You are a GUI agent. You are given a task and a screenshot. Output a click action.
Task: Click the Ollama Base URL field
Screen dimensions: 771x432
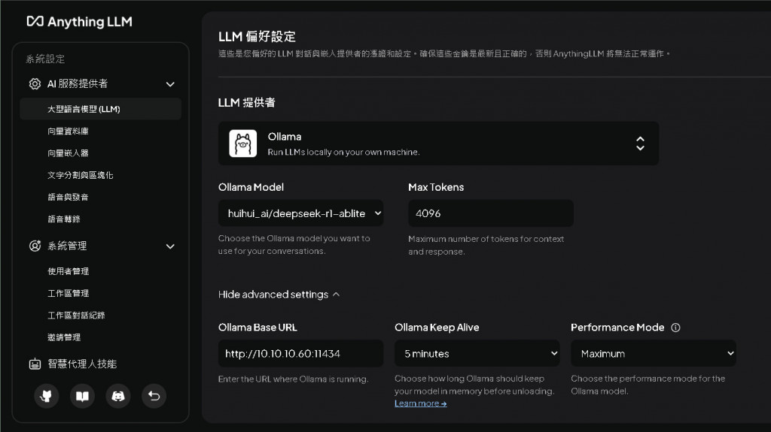(x=301, y=353)
